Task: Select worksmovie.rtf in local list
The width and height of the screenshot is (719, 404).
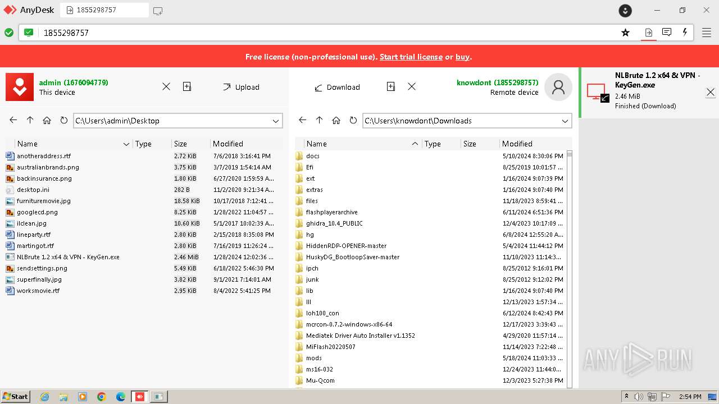Action: [x=143, y=291]
